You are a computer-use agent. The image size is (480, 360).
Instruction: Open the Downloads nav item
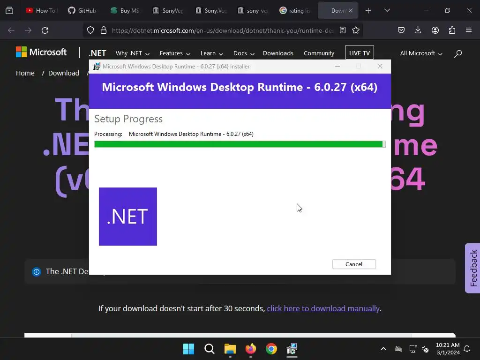point(278,53)
